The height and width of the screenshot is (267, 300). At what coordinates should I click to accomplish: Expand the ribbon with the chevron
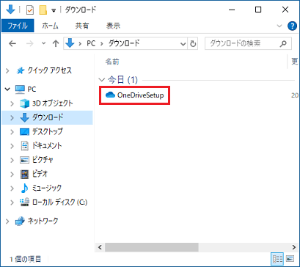[x=279, y=26]
